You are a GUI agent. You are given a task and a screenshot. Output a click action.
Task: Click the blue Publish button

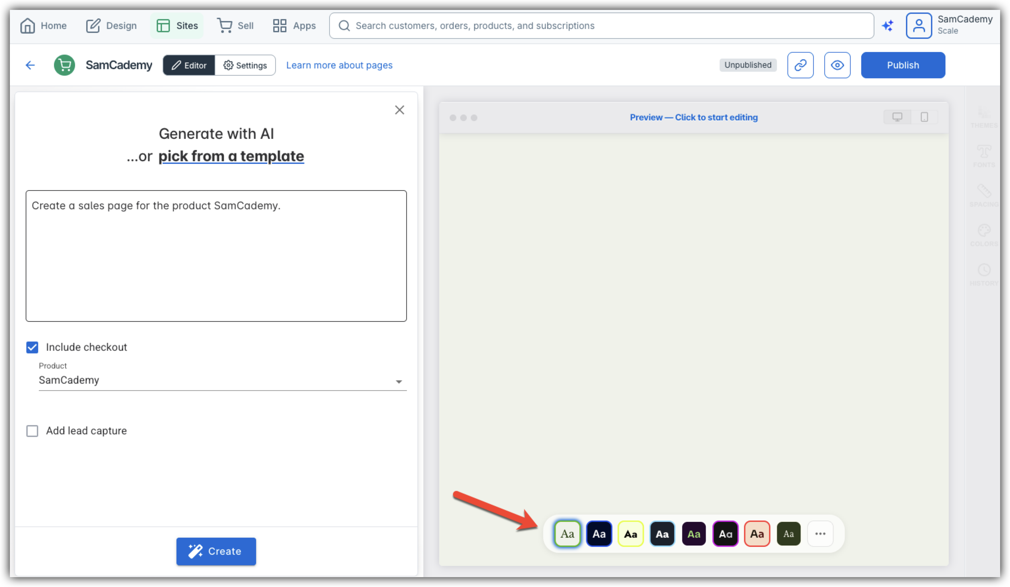pyautogui.click(x=903, y=65)
